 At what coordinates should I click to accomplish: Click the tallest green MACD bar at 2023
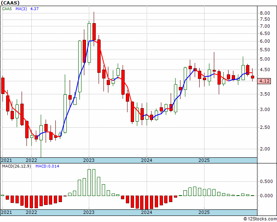[x=89, y=183]
